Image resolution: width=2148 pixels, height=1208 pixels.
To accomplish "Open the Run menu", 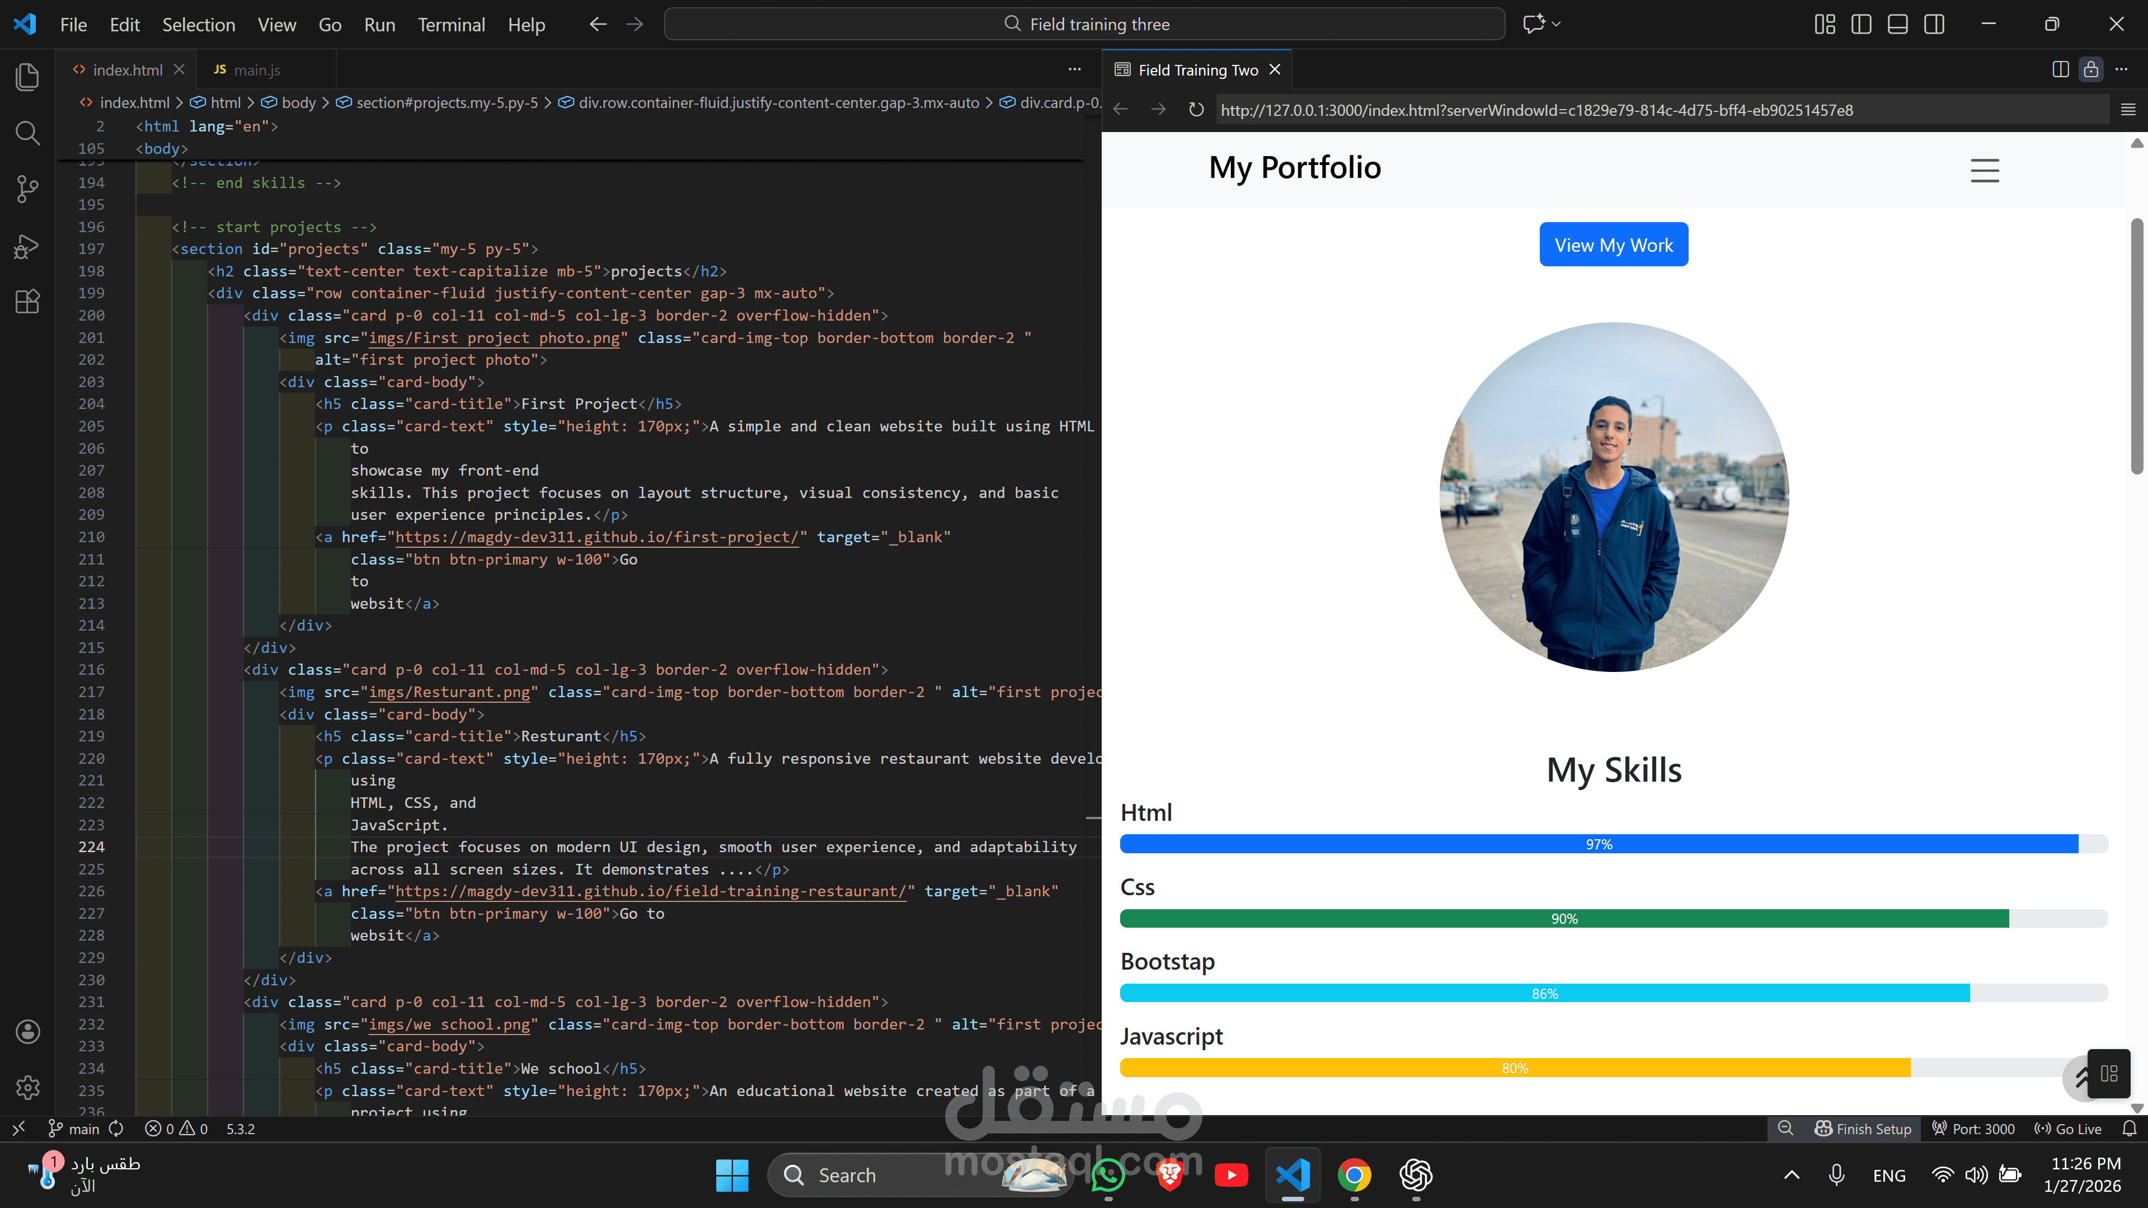I will [379, 24].
